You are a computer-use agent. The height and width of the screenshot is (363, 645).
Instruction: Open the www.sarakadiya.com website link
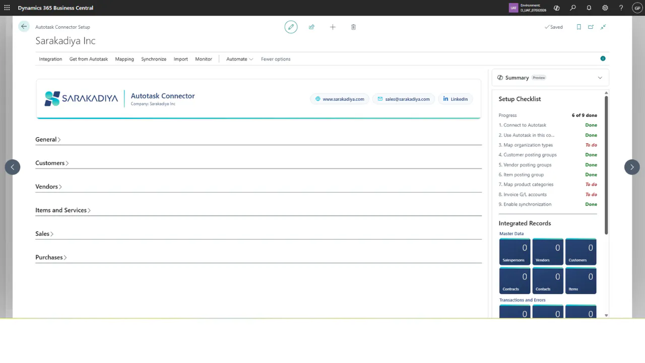340,99
